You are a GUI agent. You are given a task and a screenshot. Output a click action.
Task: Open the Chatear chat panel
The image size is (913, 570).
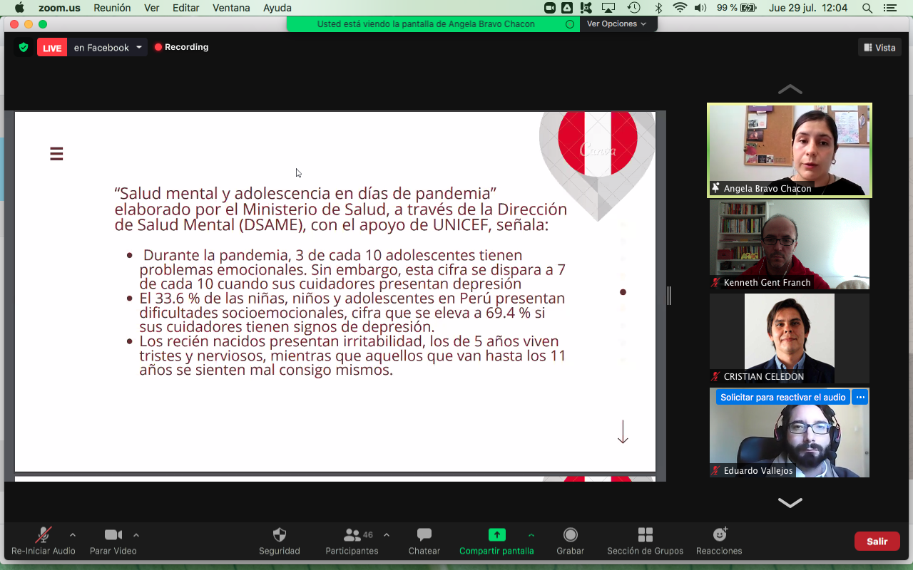424,535
